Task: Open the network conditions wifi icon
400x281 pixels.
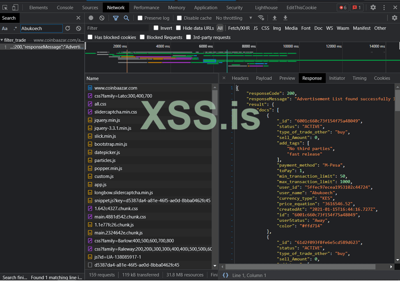Action: coord(261,18)
